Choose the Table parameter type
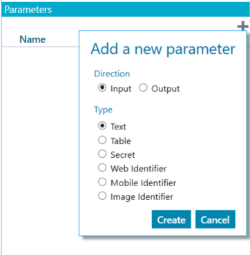Screen dimensions: 250x255 click(x=102, y=140)
